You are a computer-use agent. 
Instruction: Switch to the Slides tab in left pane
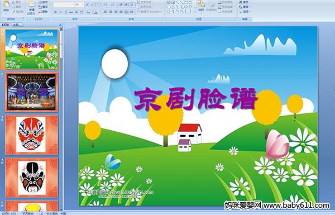6,25
